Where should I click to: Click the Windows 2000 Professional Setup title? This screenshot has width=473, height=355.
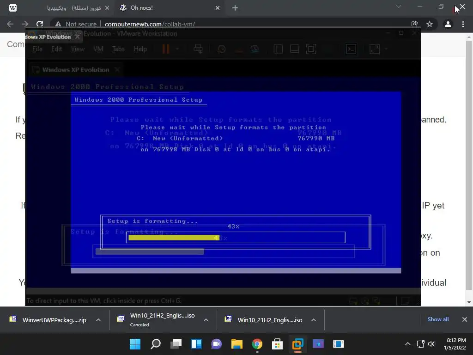(139, 100)
